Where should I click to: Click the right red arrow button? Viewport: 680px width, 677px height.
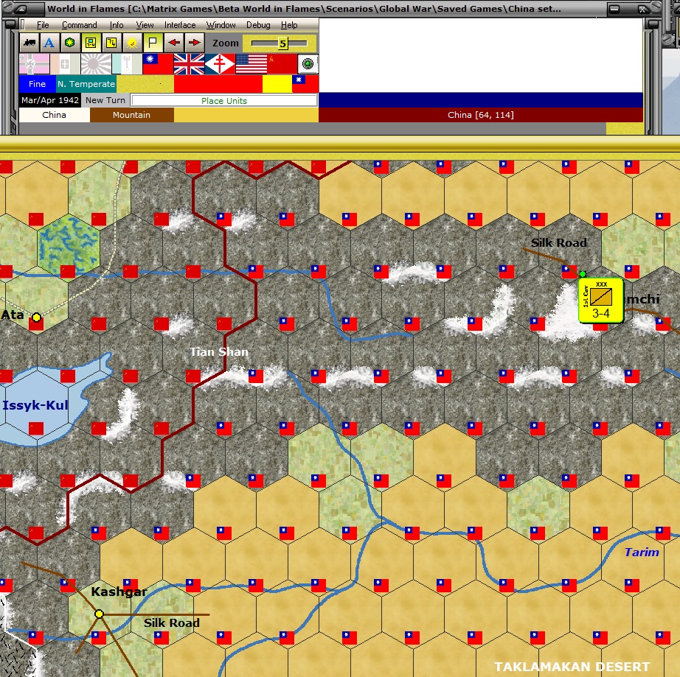pyautogui.click(x=195, y=43)
